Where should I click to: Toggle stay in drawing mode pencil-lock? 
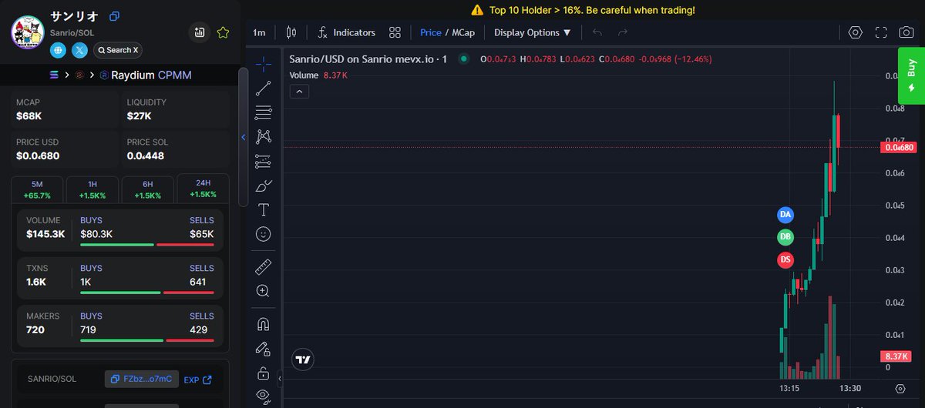tap(263, 349)
